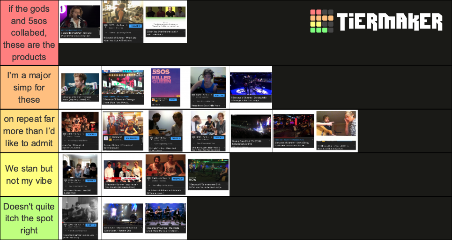Open the three boys in grey cardigans guitar thumbnail

click(208, 131)
